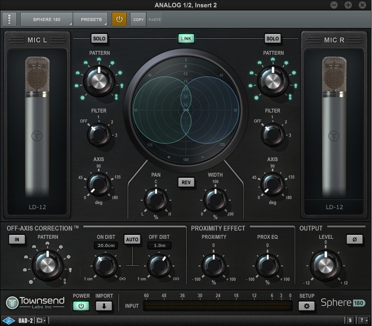Click the output LEVEL knob
Image resolution: width=372 pixels, height=326 pixels.
[326, 265]
